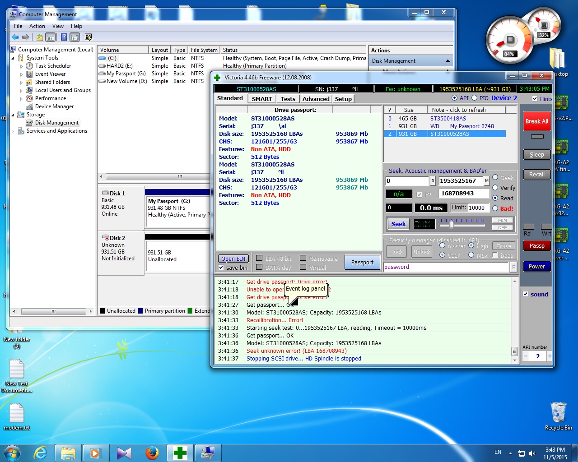Launch Internet Explorer from the taskbar

pyautogui.click(x=41, y=453)
